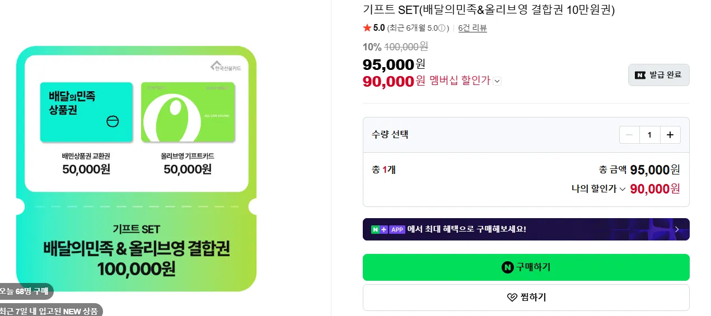Click the purple APP badge in banner
Image resolution: width=711 pixels, height=316 pixels.
click(397, 229)
